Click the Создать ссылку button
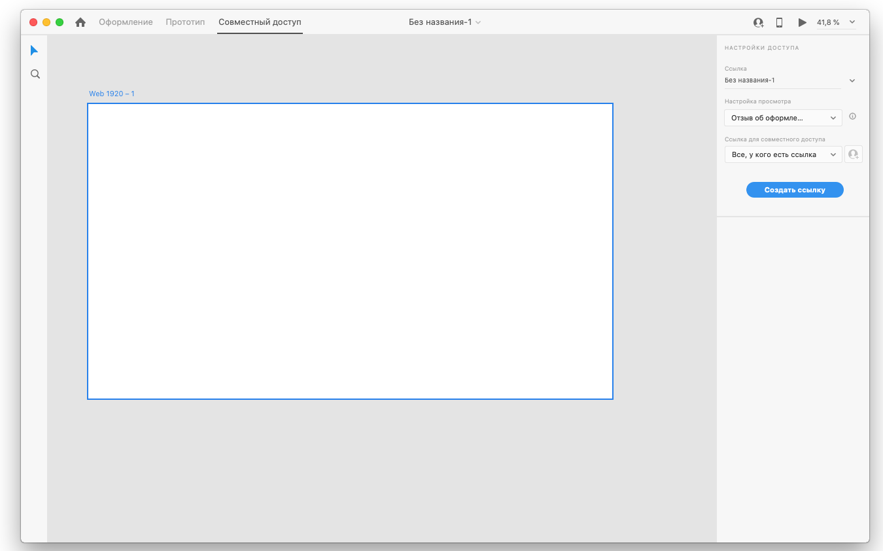This screenshot has height=551, width=883. click(795, 190)
